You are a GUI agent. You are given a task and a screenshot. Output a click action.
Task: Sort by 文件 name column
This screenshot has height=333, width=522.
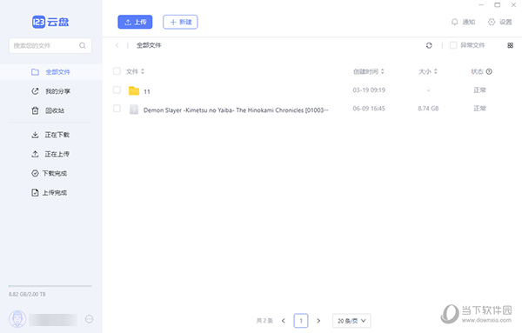pos(135,71)
